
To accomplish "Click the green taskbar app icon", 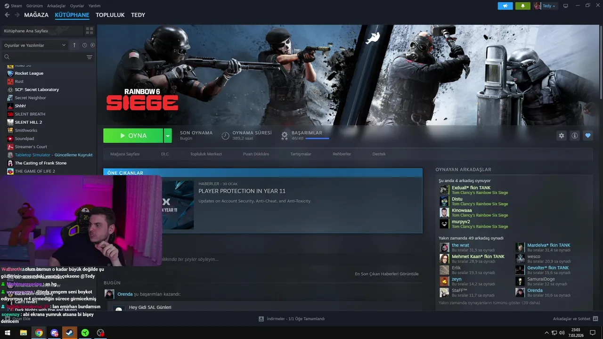I will (x=85, y=333).
